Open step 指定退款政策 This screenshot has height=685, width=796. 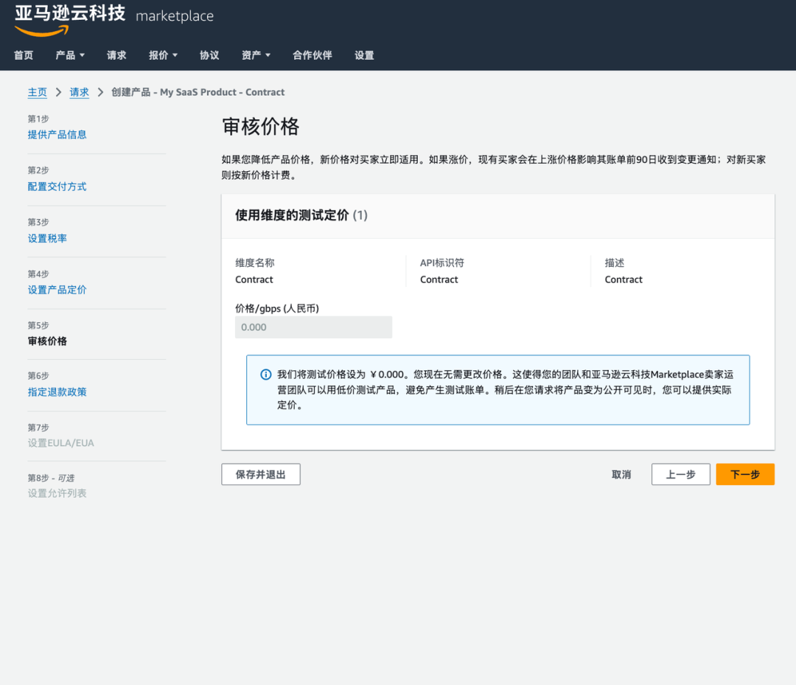coord(57,392)
